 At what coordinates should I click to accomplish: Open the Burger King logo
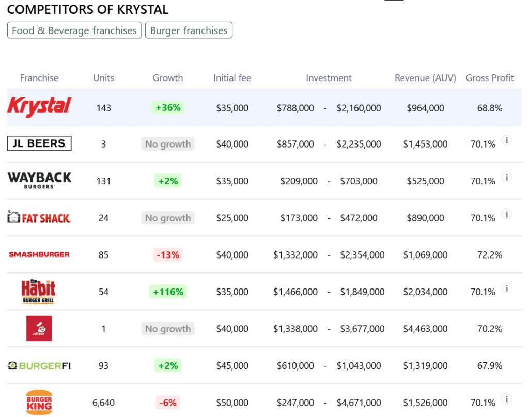[x=39, y=403]
